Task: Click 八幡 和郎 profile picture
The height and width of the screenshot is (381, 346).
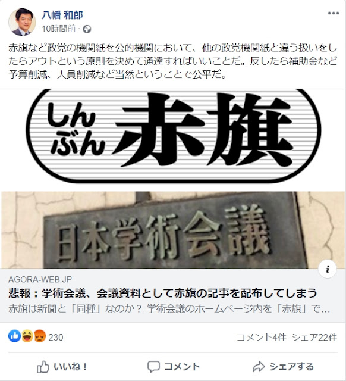Action: 22,22
